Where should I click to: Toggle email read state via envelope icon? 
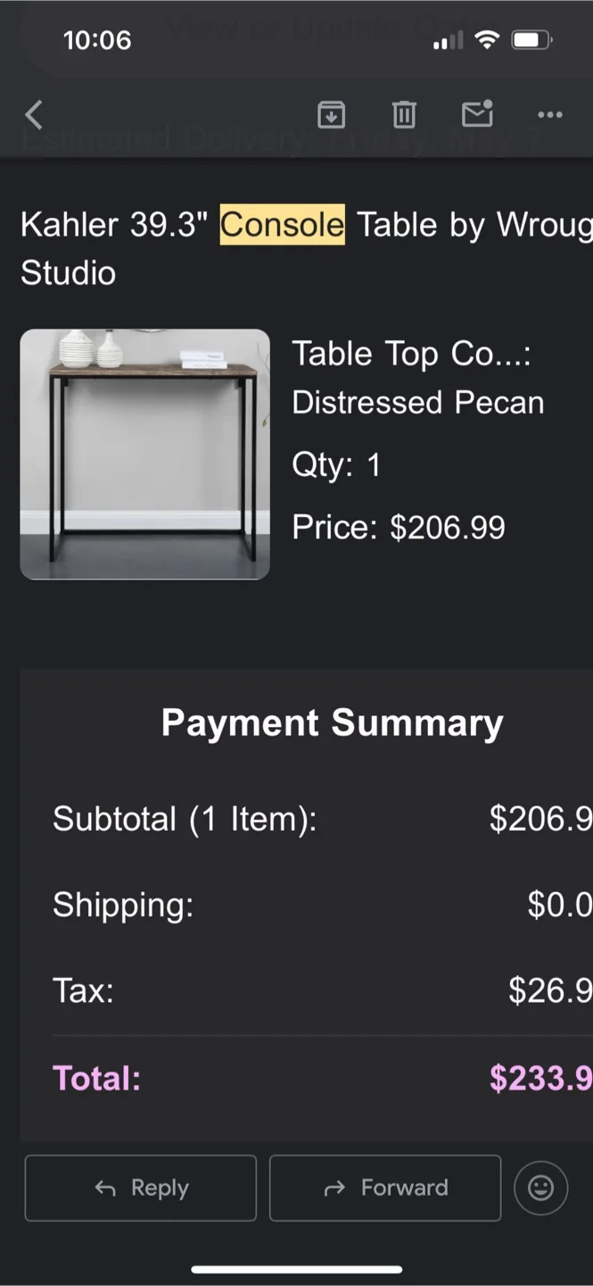pos(477,114)
